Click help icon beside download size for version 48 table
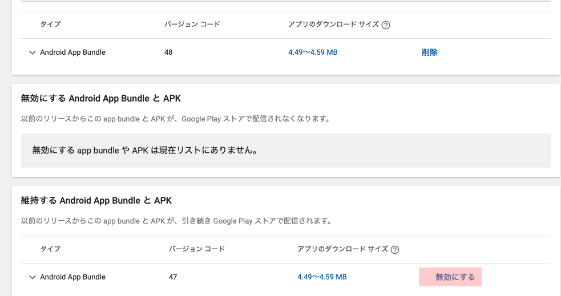This screenshot has height=296, width=561. click(386, 25)
